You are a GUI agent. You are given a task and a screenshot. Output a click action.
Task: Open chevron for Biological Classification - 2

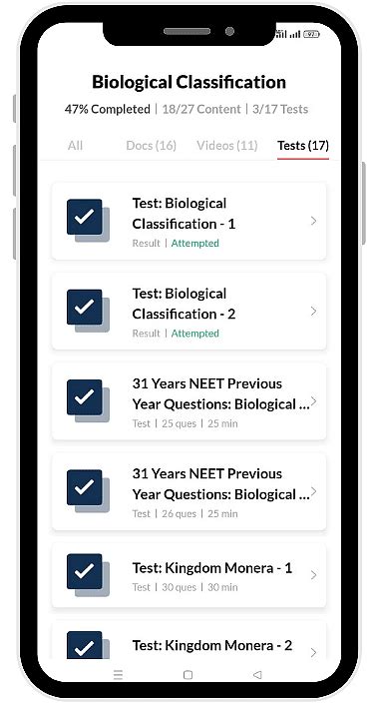click(313, 312)
